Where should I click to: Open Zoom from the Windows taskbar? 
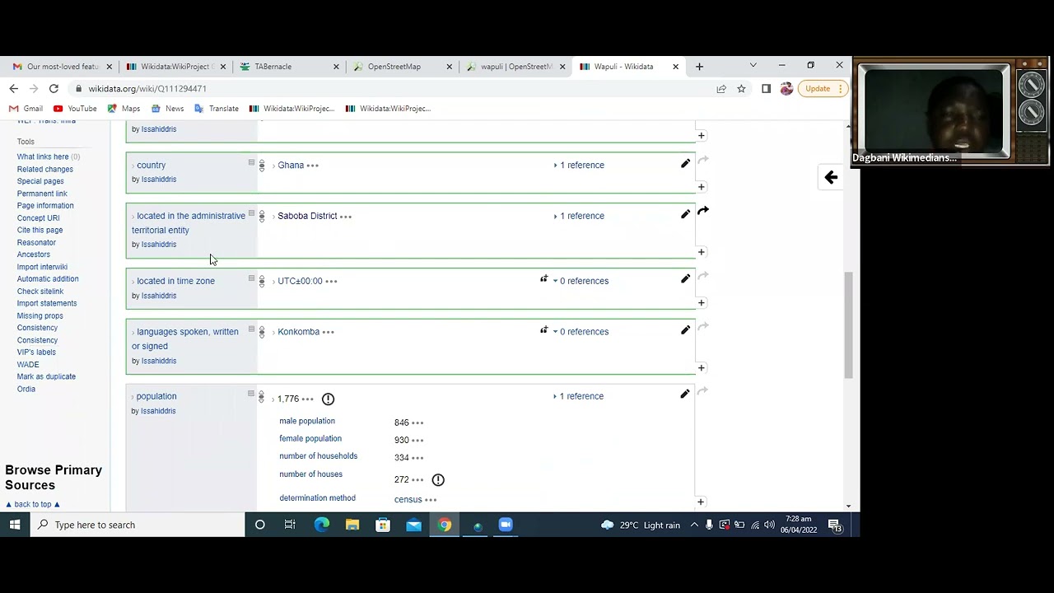[506, 525]
